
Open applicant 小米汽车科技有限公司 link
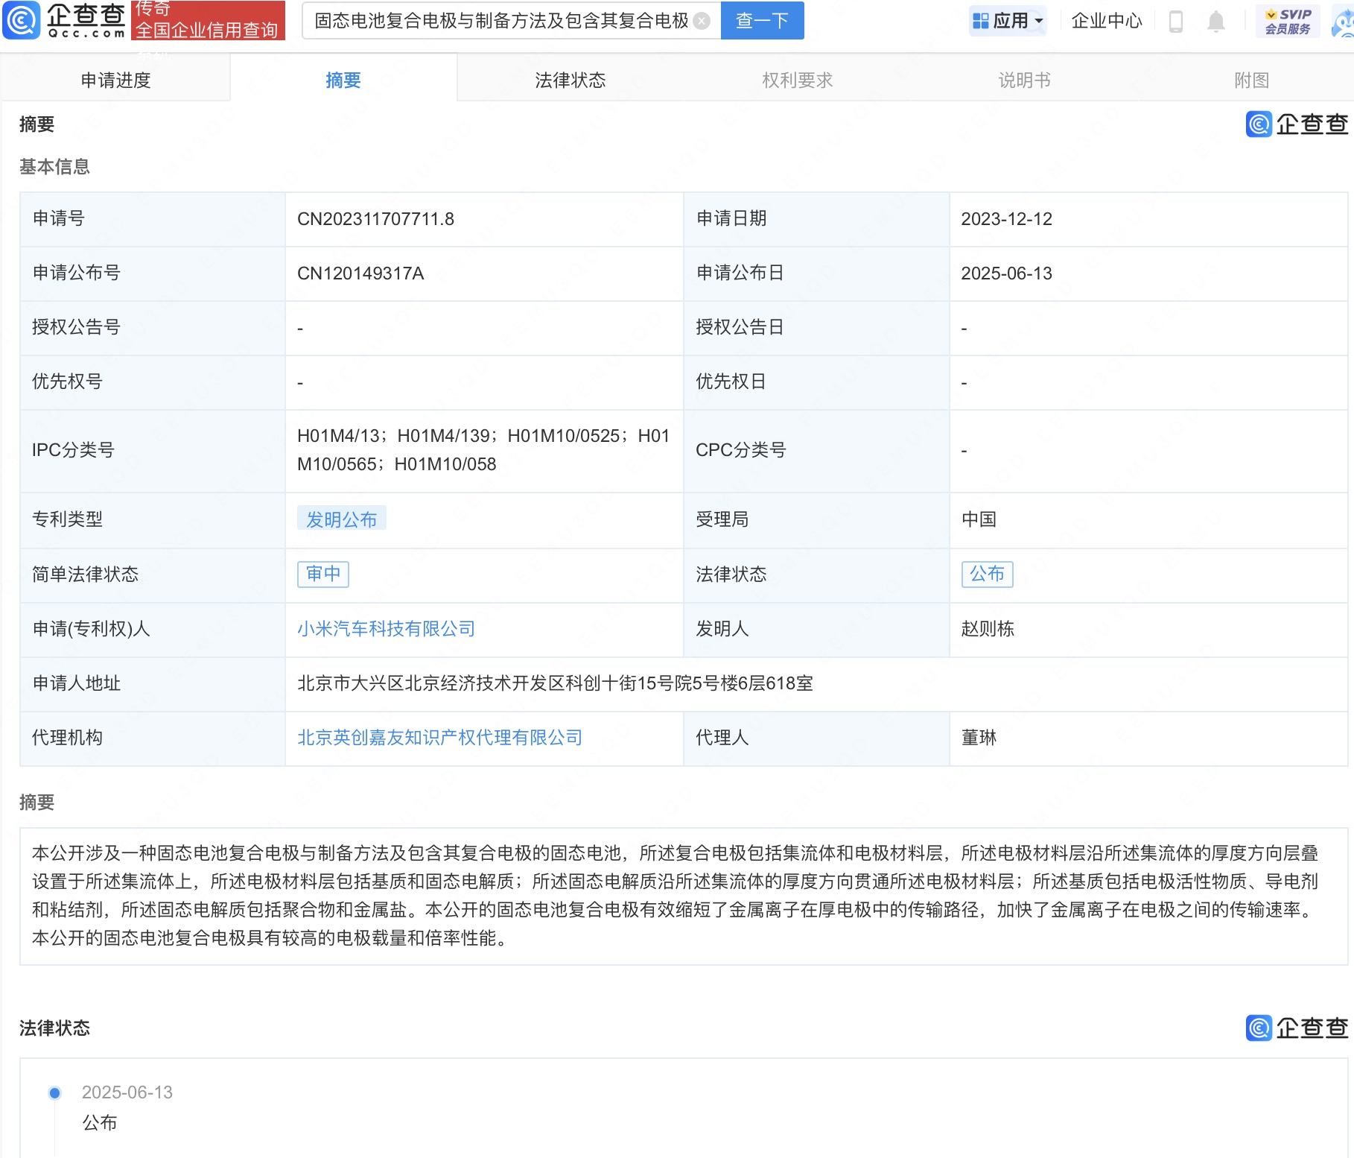pyautogui.click(x=386, y=629)
